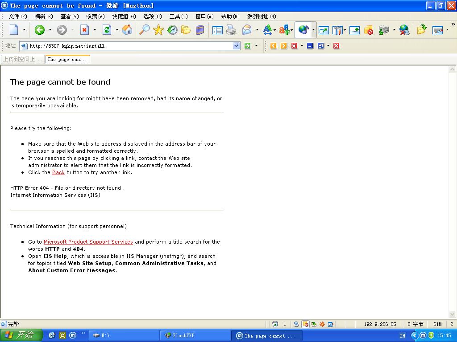This screenshot has height=342, width=457.
Task: Close the current tab with the red X page icon
Action: (x=295, y=46)
